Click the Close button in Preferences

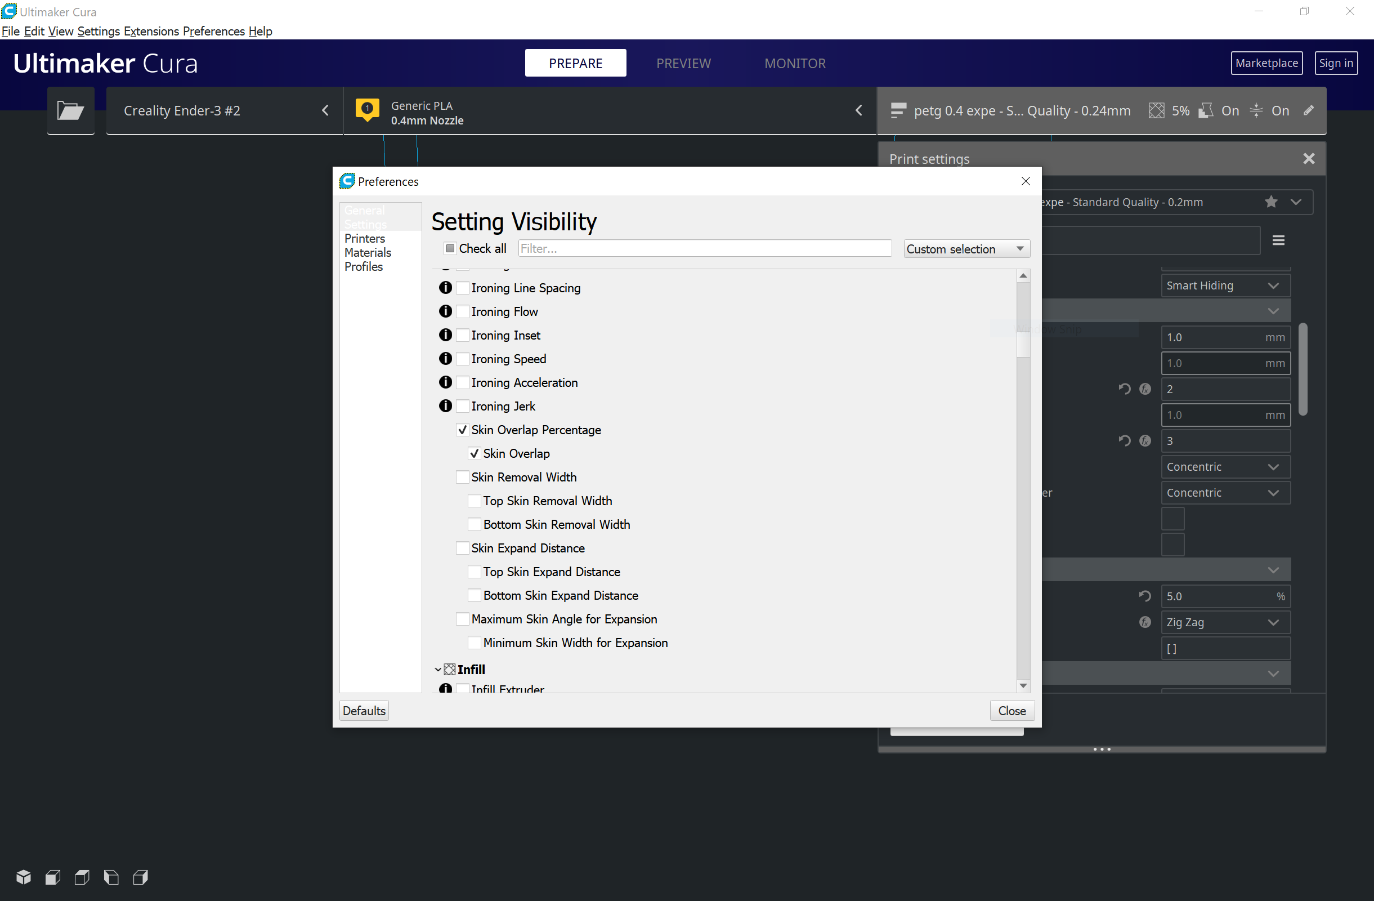pyautogui.click(x=1012, y=711)
